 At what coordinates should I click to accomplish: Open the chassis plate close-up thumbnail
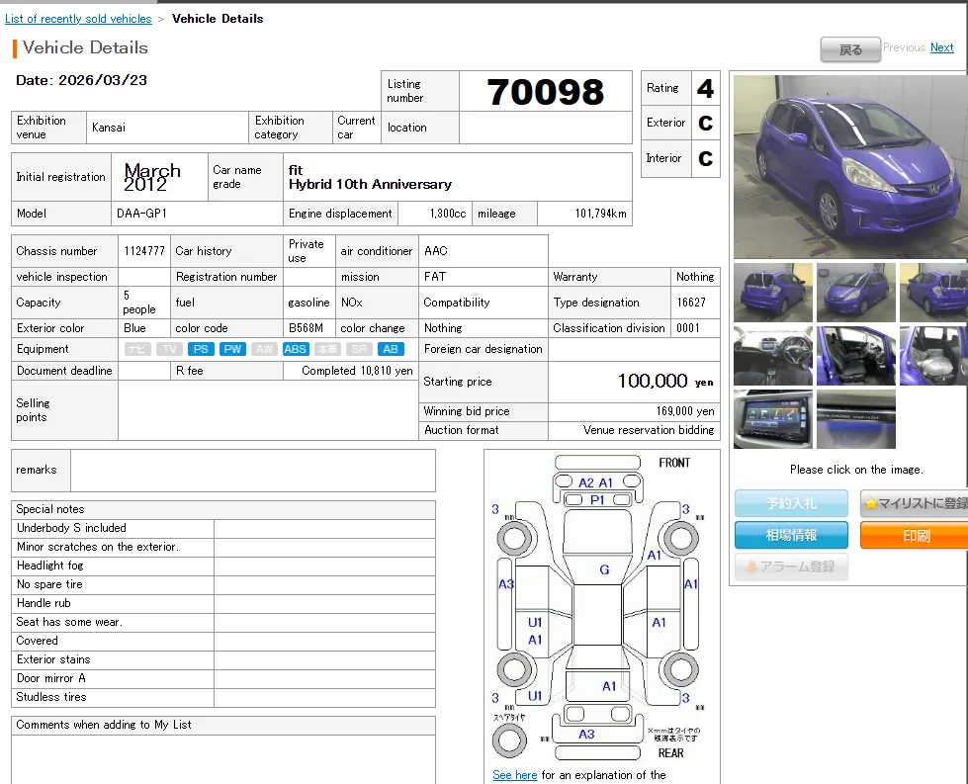[x=855, y=419]
